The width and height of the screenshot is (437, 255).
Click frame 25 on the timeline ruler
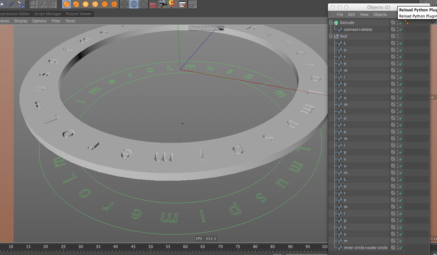(x=63, y=246)
